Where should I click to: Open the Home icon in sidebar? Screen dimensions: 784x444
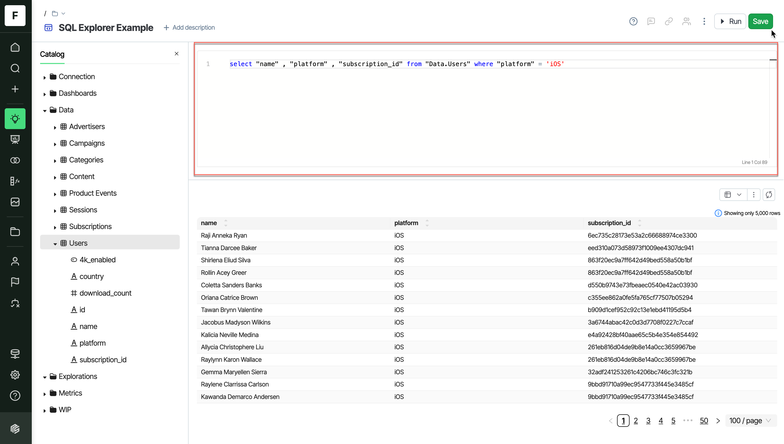tap(15, 47)
